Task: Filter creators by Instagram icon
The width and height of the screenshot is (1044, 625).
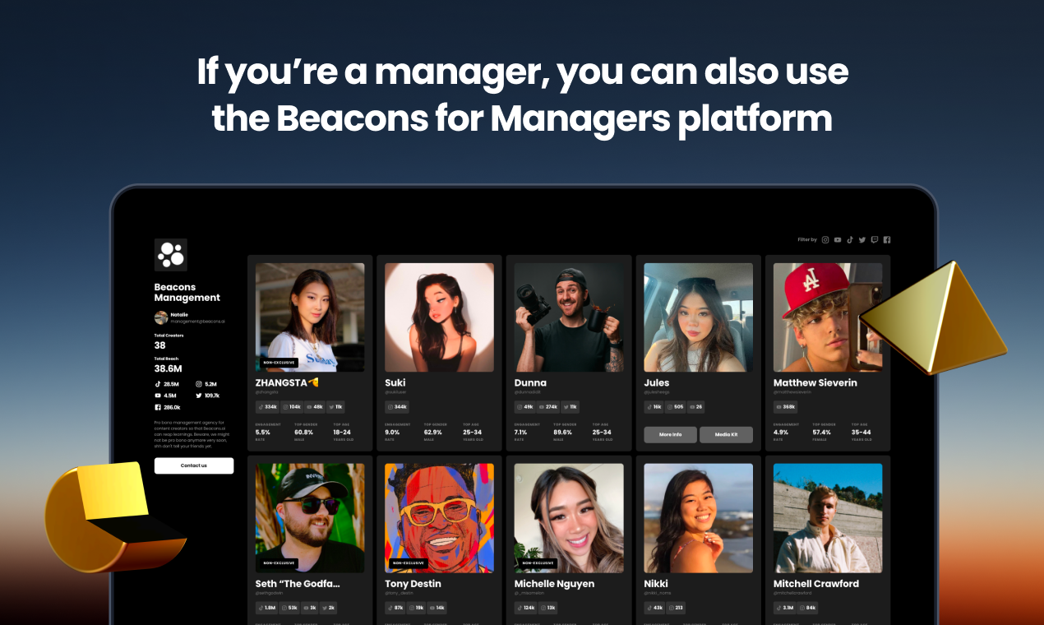Action: 825,240
